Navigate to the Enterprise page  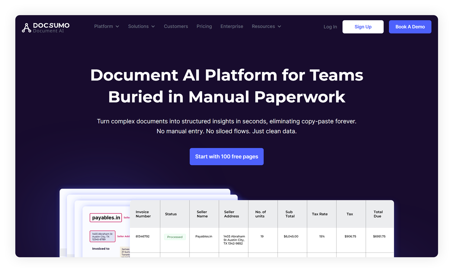(x=232, y=27)
